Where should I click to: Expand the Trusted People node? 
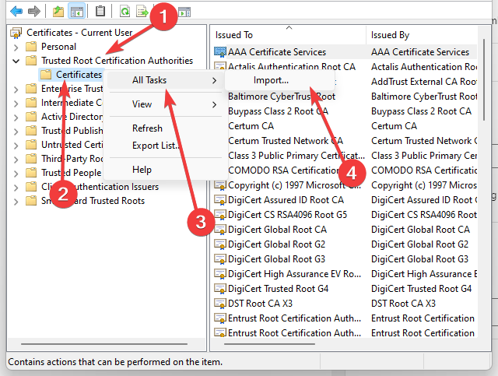(x=16, y=174)
